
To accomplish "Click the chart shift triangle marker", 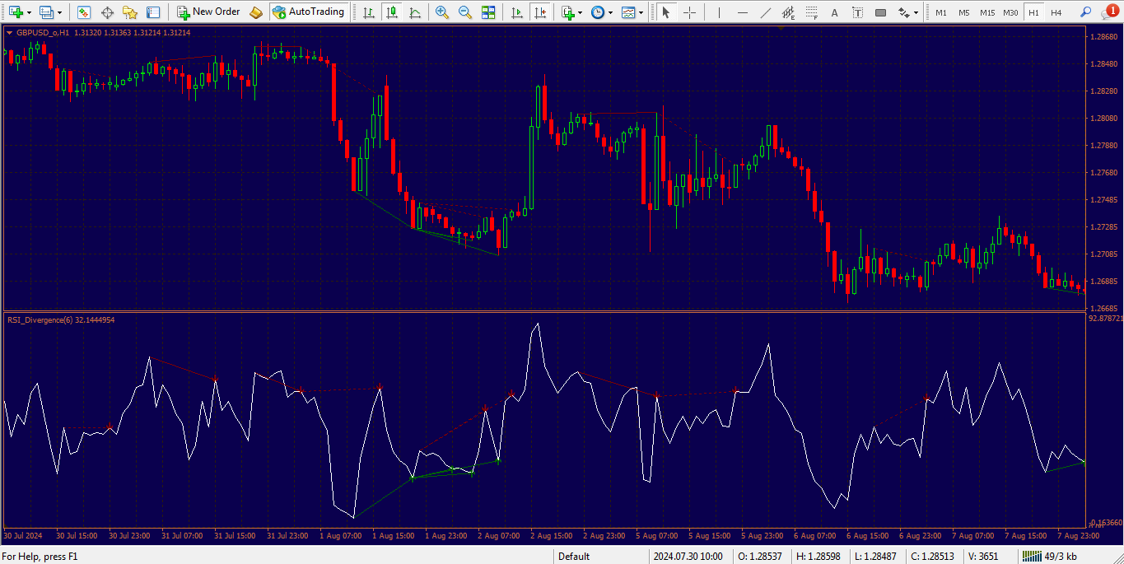I will [x=781, y=28].
